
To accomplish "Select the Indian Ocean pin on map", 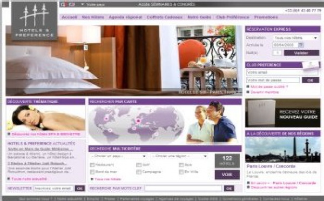I will [x=157, y=134].
